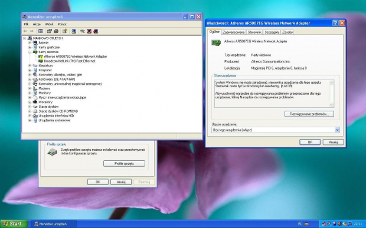Image resolution: width=366 pixels, height=228 pixels.
Task: Select the Atheros AR5007EG adapter warning icon in tree
Action: click(x=41, y=57)
